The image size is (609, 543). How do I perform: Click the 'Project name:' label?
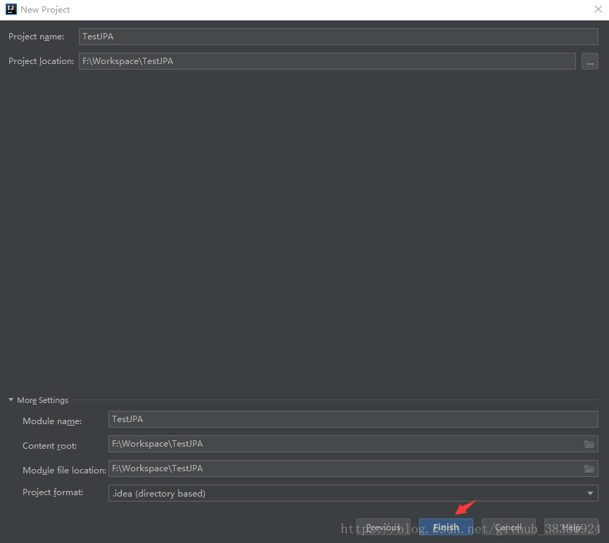[36, 37]
